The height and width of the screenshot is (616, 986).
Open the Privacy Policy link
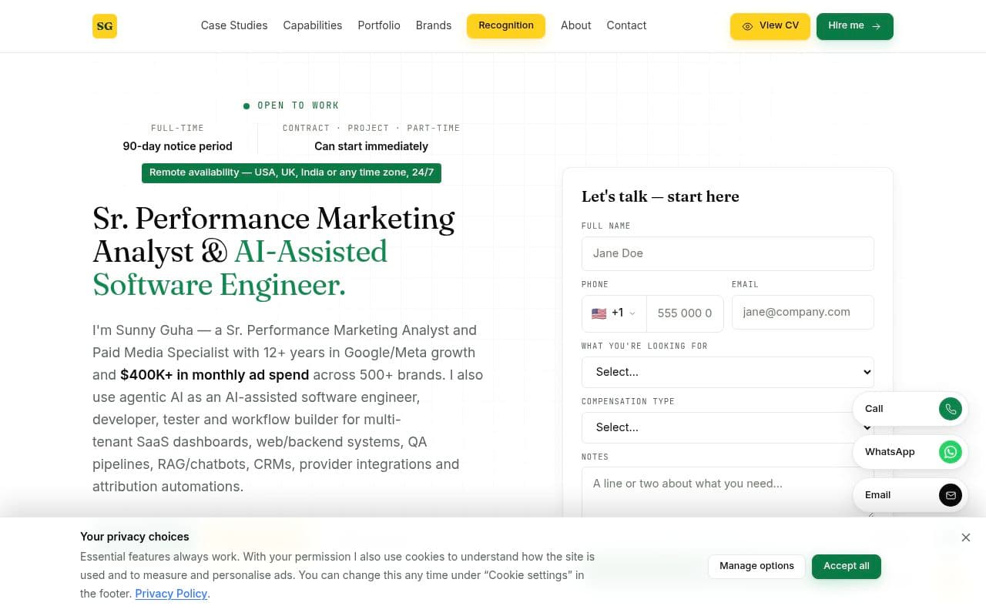pos(171,594)
